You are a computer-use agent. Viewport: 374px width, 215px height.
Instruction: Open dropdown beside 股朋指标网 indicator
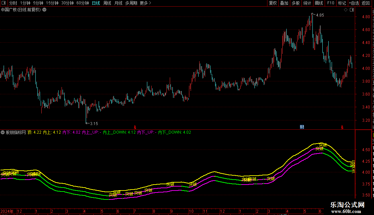click(x=3, y=132)
